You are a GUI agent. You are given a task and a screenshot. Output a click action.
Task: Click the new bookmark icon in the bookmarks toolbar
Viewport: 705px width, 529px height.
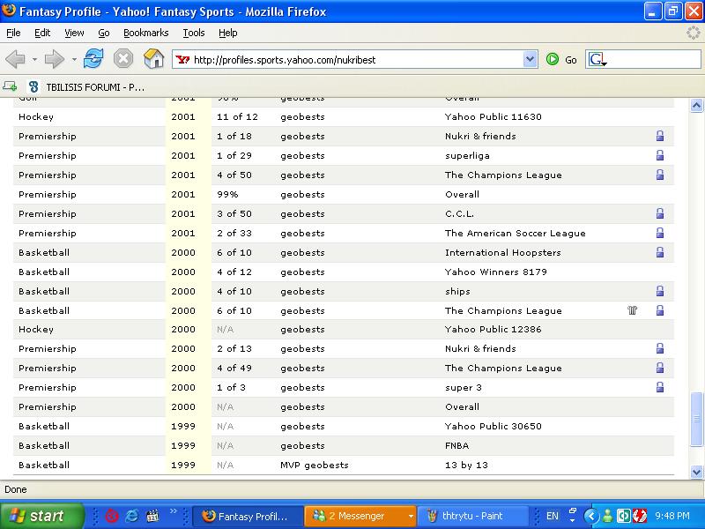[x=10, y=86]
